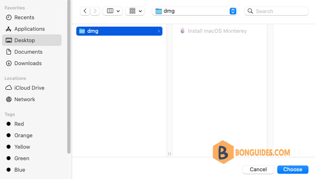This screenshot has width=315, height=179.
Task: Click the Cancel button
Action: click(x=258, y=169)
